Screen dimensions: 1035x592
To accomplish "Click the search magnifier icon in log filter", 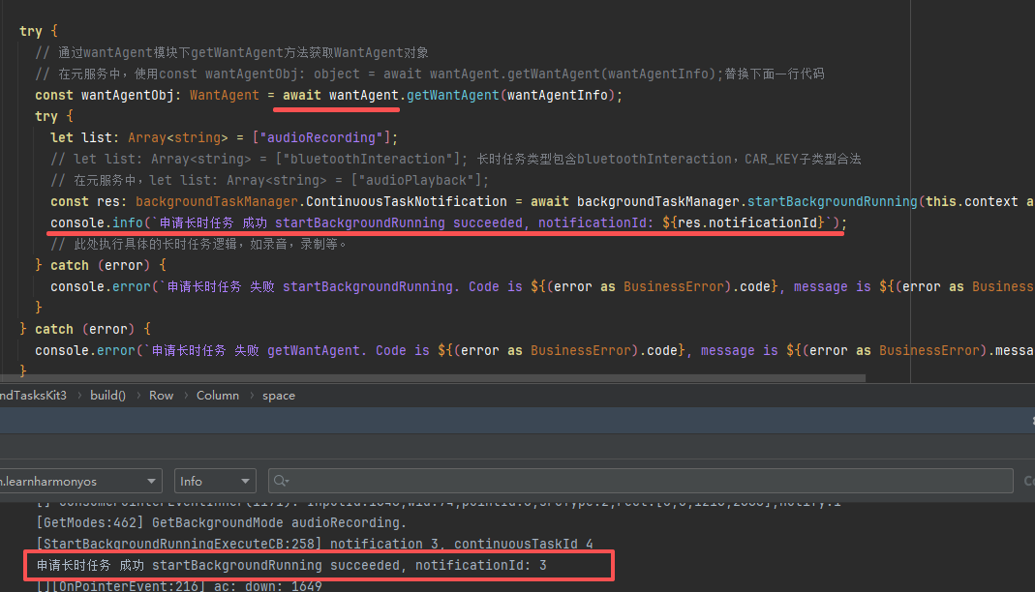I will 281,482.
